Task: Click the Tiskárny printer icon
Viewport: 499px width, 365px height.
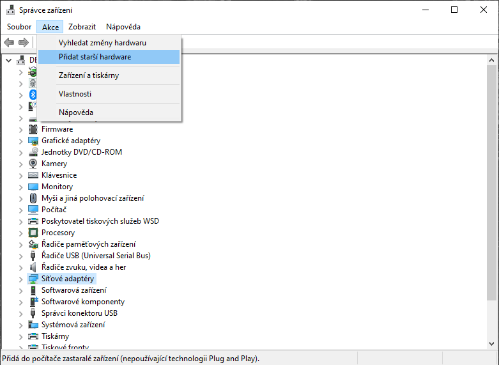Action: click(33, 336)
